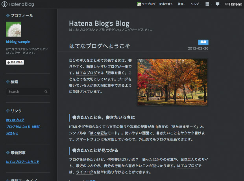This screenshot has width=244, height=181.
Task: Focus the Search input field
Action: (x=28, y=92)
